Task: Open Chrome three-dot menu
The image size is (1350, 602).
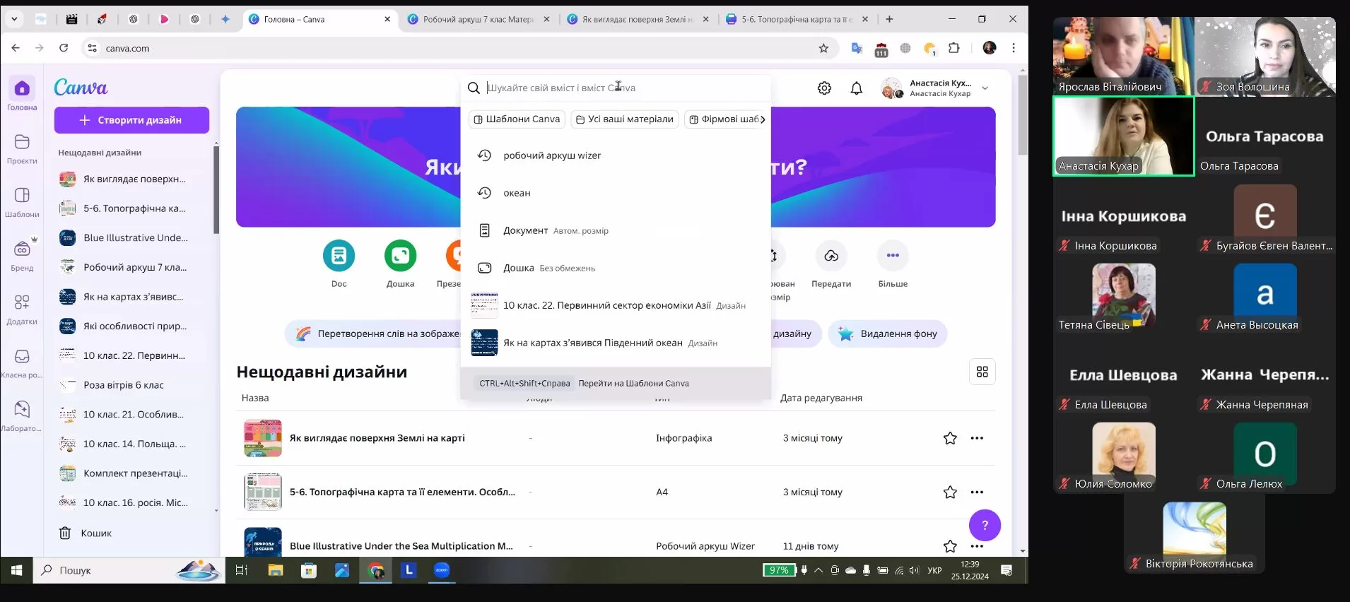Action: coord(1014,48)
